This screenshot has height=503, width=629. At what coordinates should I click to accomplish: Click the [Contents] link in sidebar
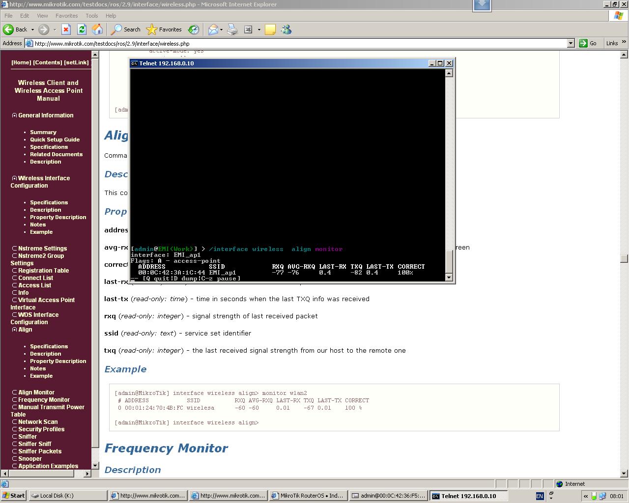[48, 62]
